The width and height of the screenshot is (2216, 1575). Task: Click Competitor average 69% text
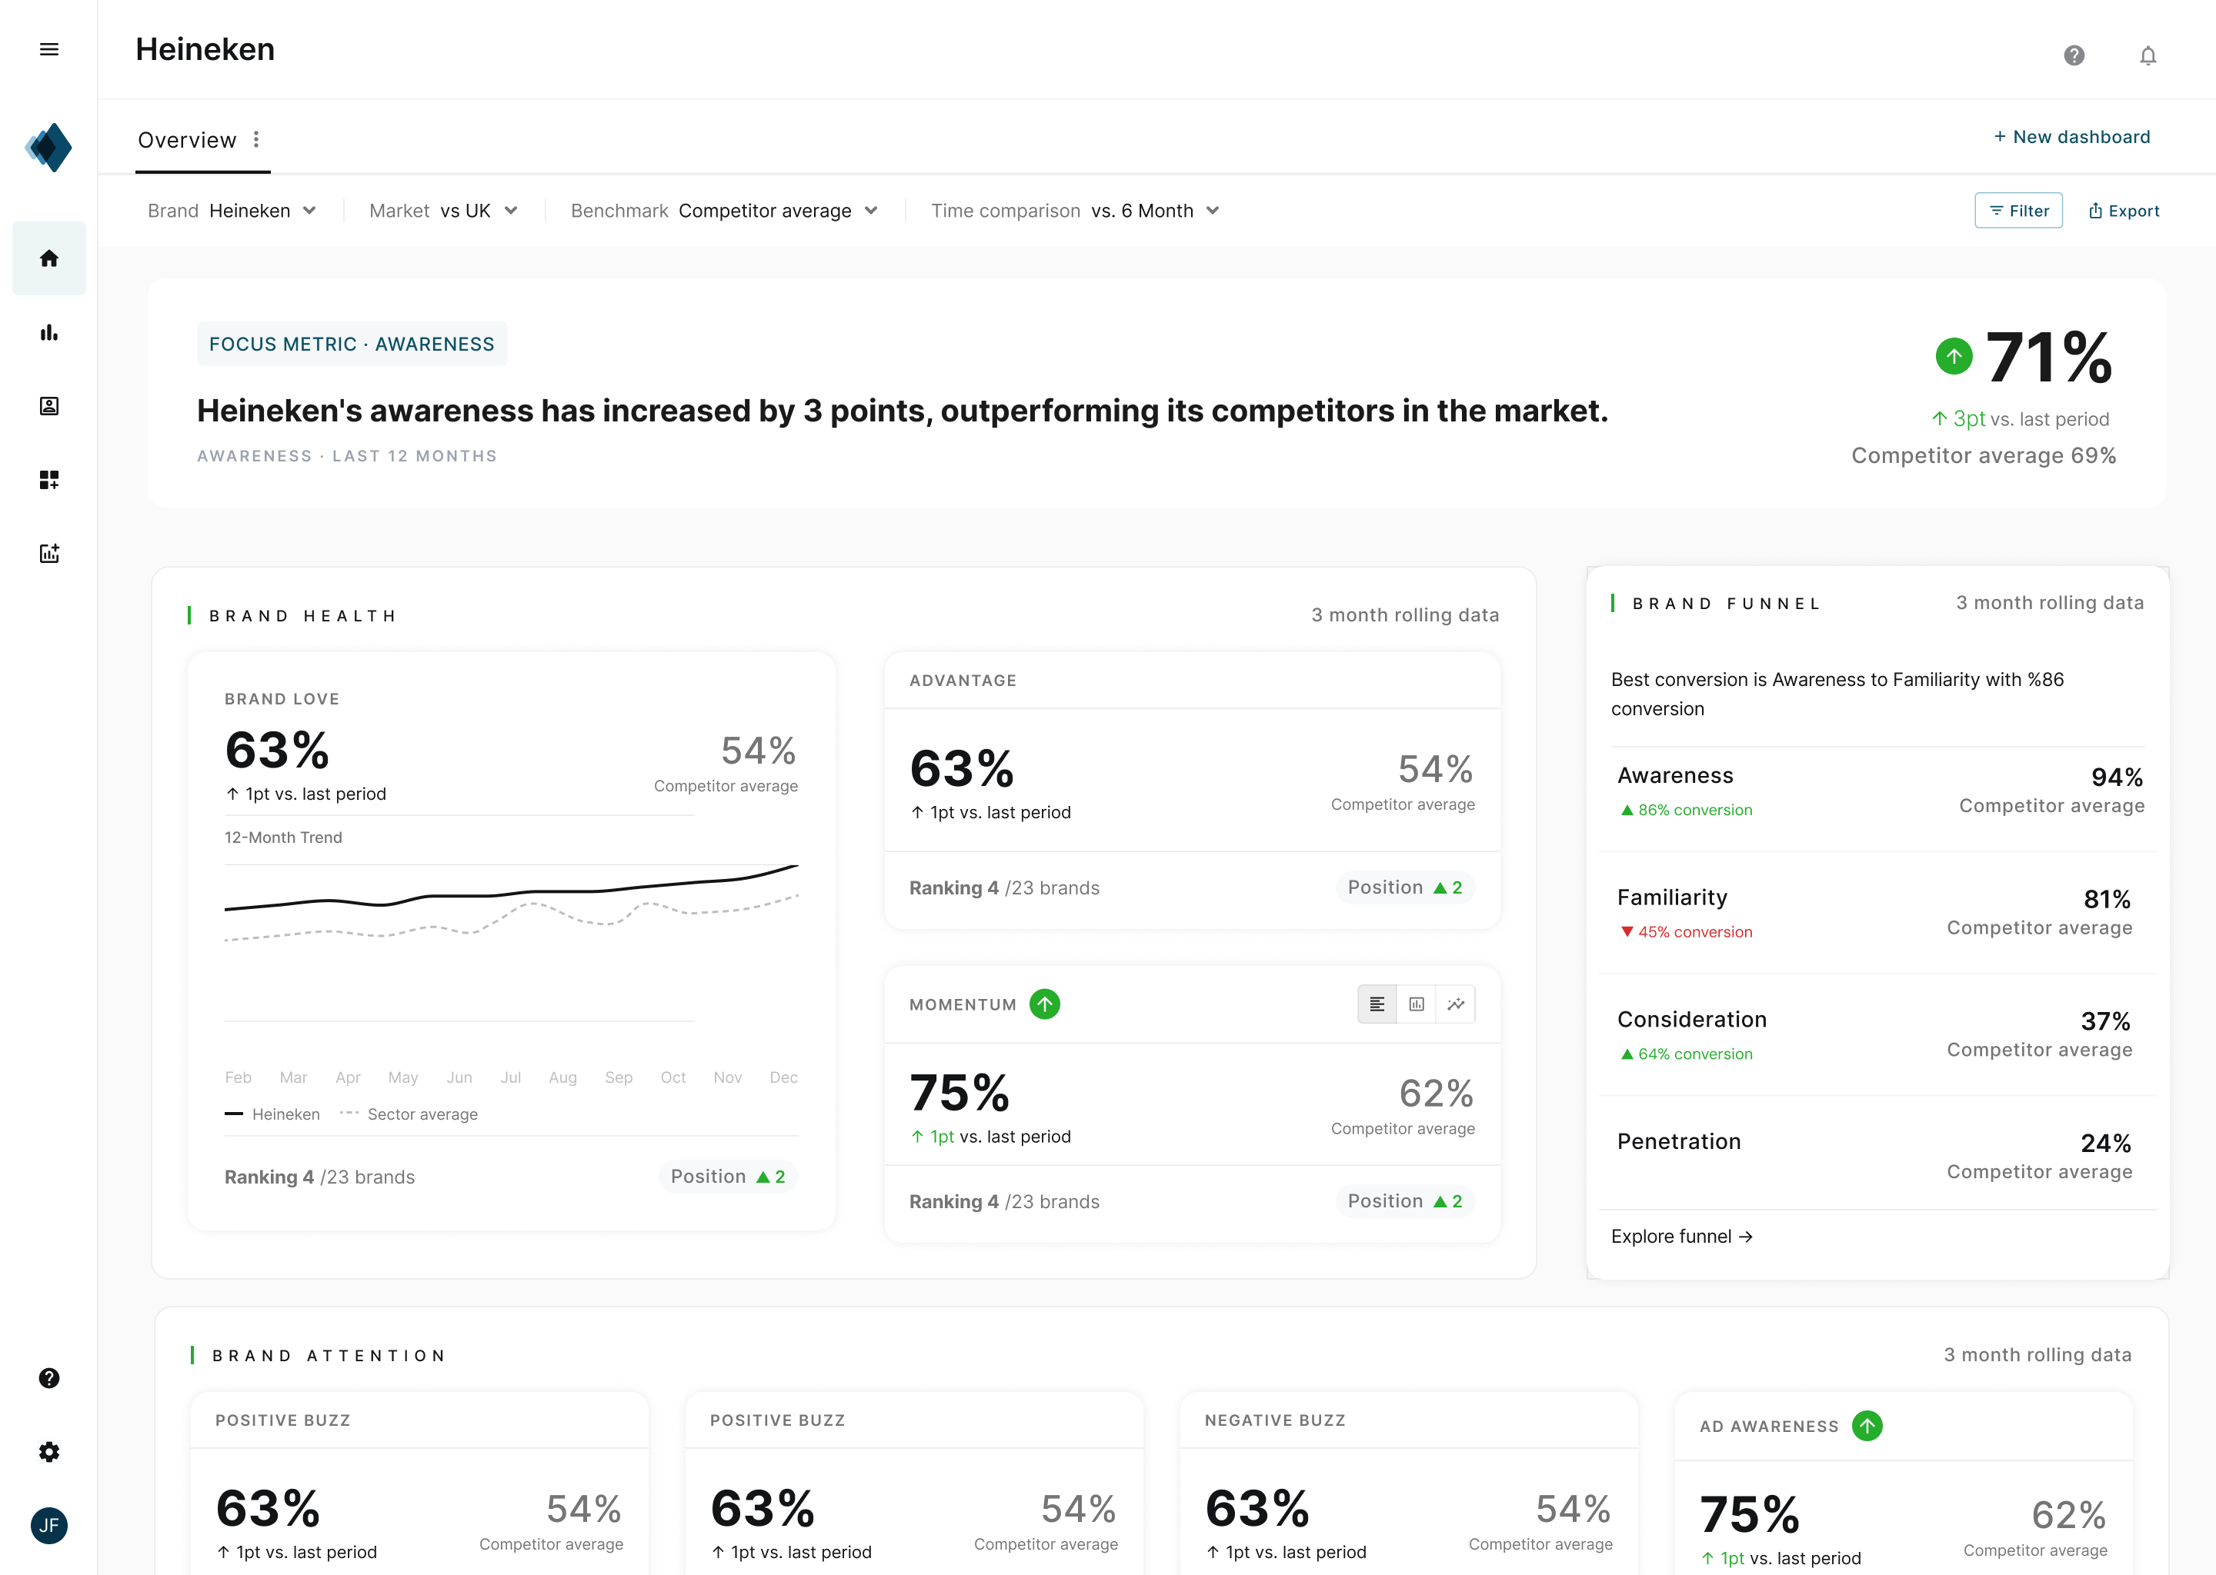tap(1983, 456)
